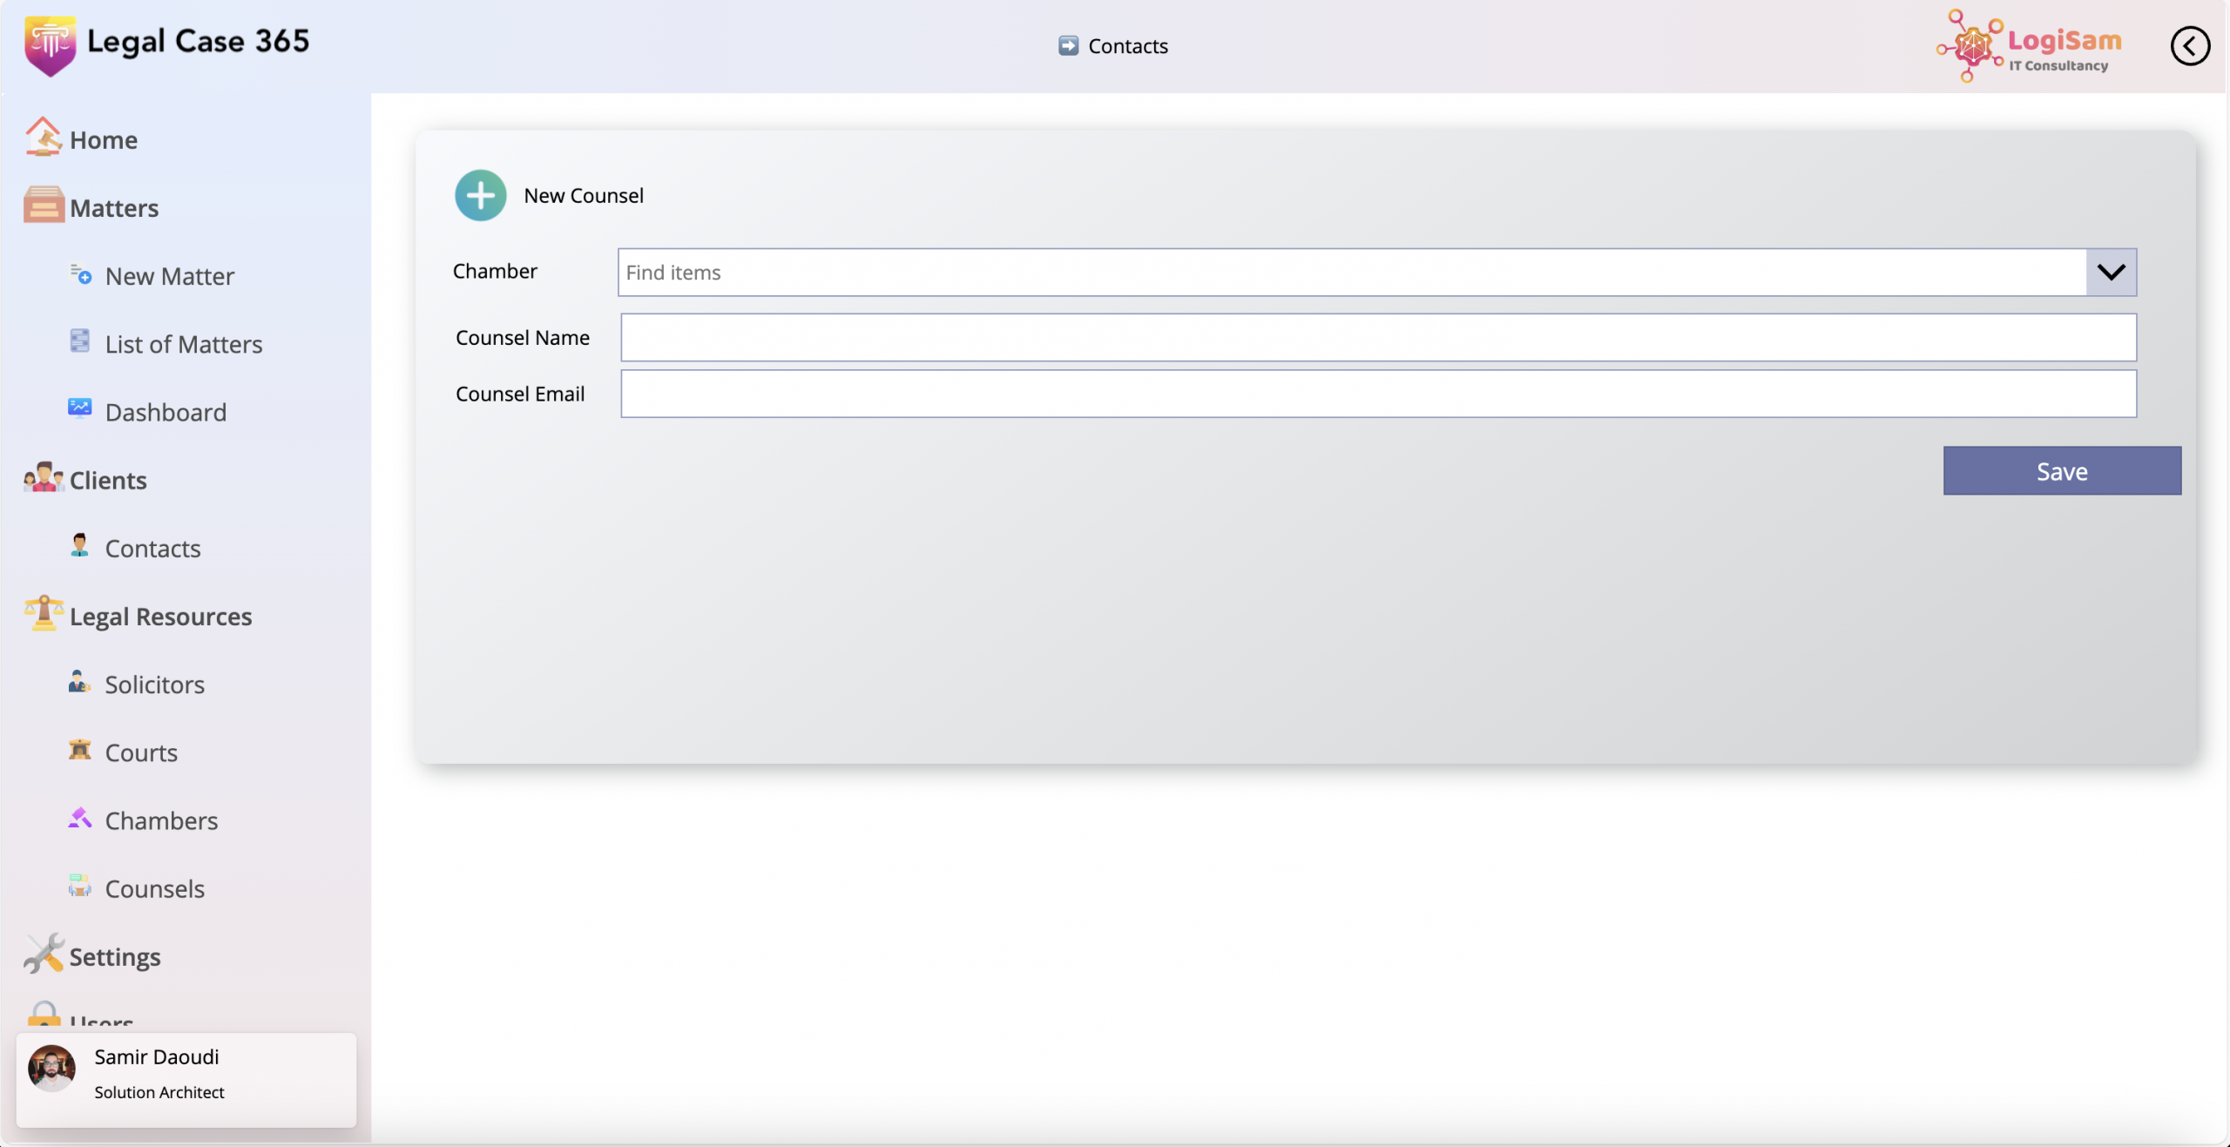Focus the Counsel Email input field
Image resolution: width=2230 pixels, height=1147 pixels.
[x=1377, y=394]
